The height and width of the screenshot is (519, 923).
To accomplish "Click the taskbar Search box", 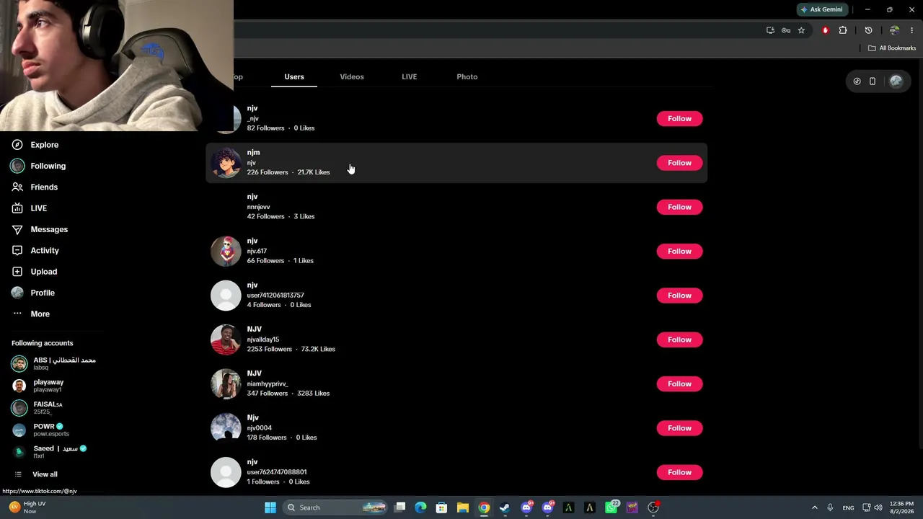I will click(x=336, y=507).
